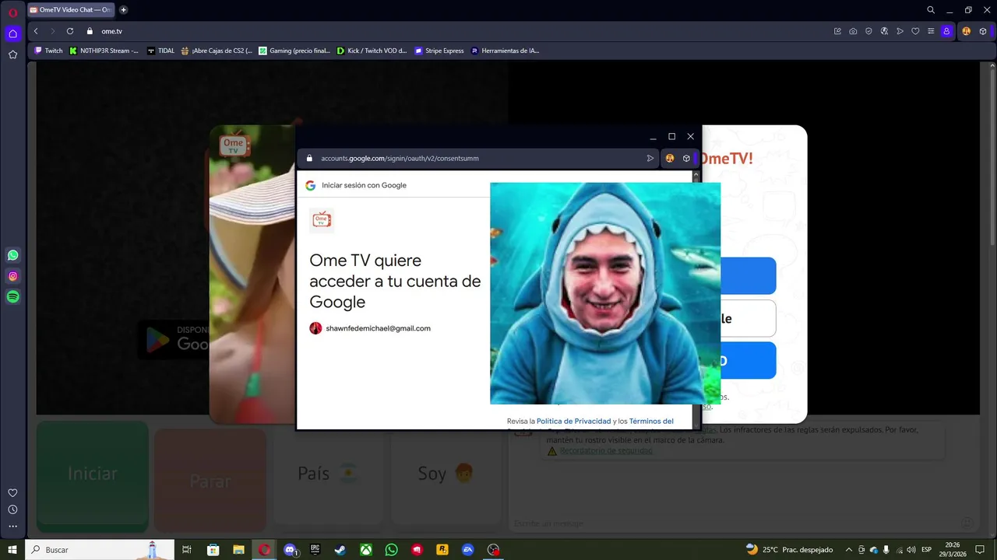The image size is (997, 560).
Task: Open the Herramientas de IA bookmark
Action: tap(505, 51)
